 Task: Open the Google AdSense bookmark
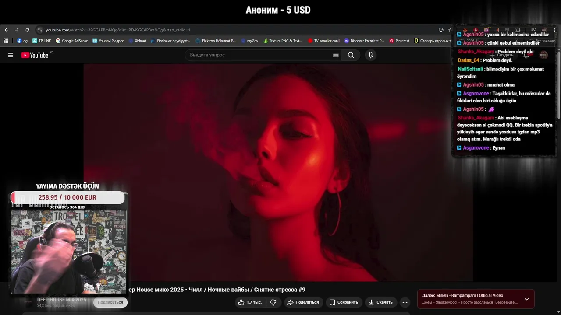[72, 41]
